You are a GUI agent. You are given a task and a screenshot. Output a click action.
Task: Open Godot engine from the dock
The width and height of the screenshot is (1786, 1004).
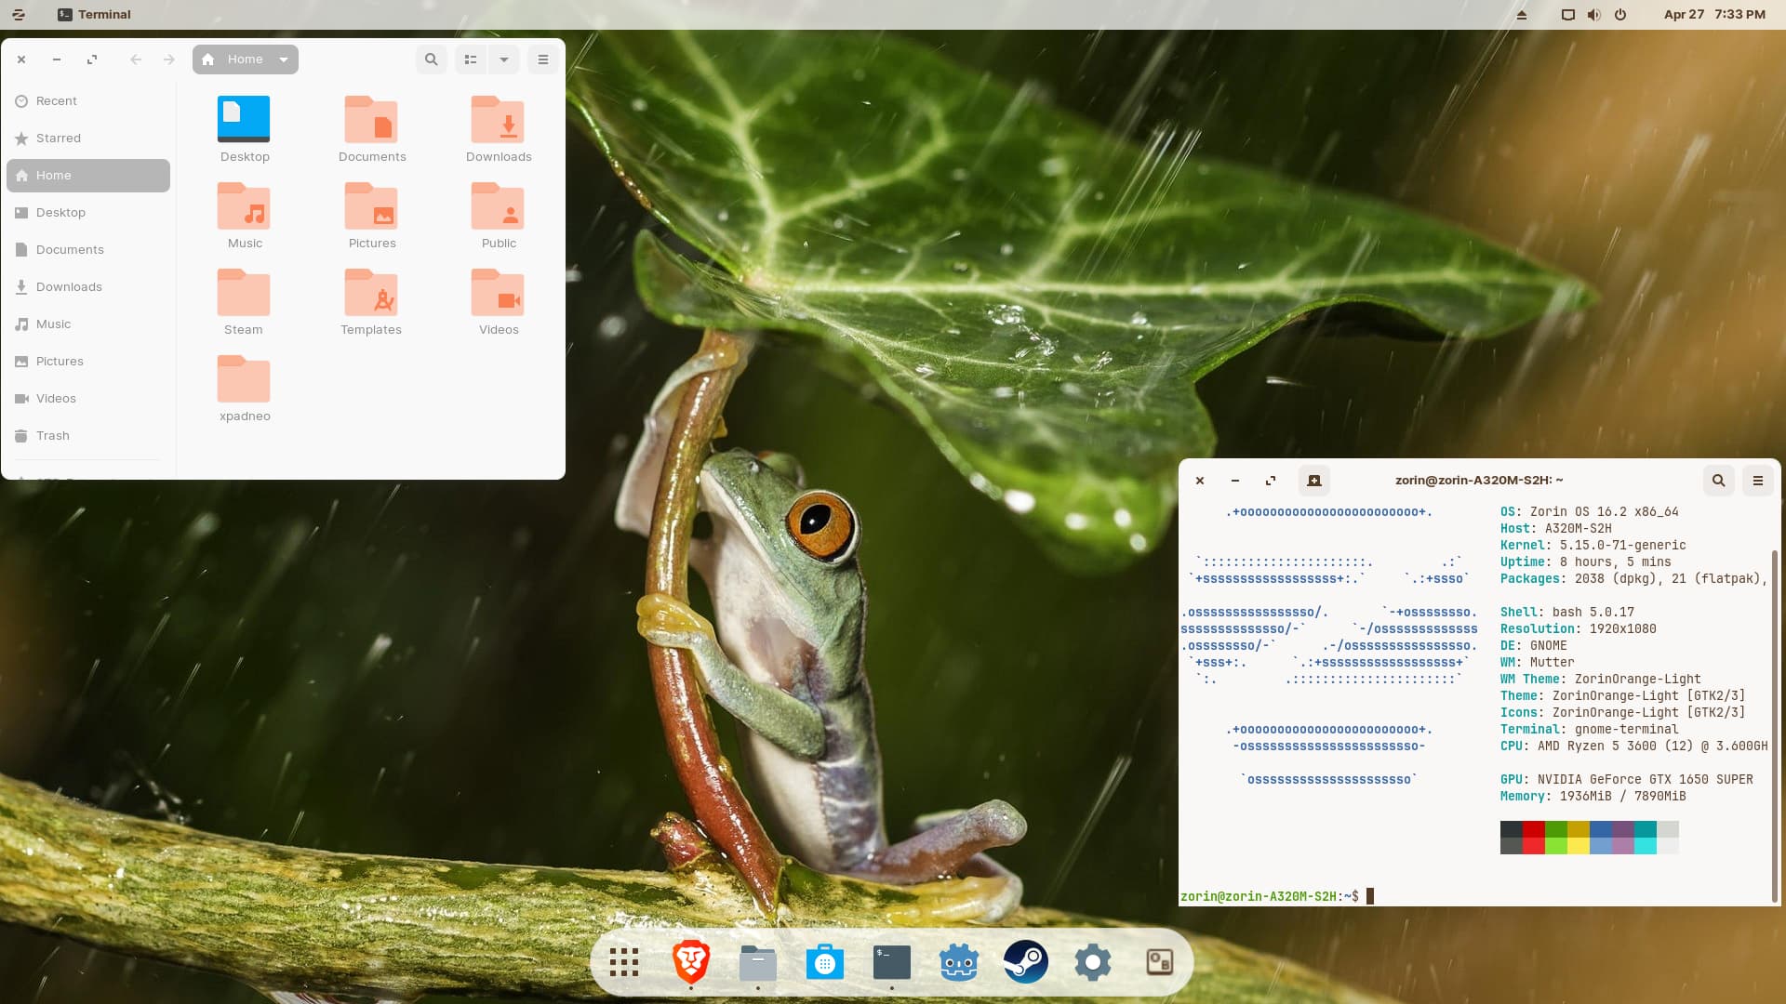(958, 962)
